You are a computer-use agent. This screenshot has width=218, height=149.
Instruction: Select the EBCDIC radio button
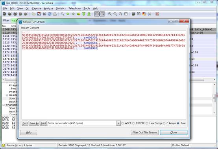click(133, 123)
